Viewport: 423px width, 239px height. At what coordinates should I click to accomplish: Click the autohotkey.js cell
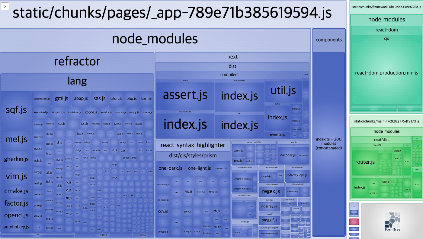coord(16,227)
